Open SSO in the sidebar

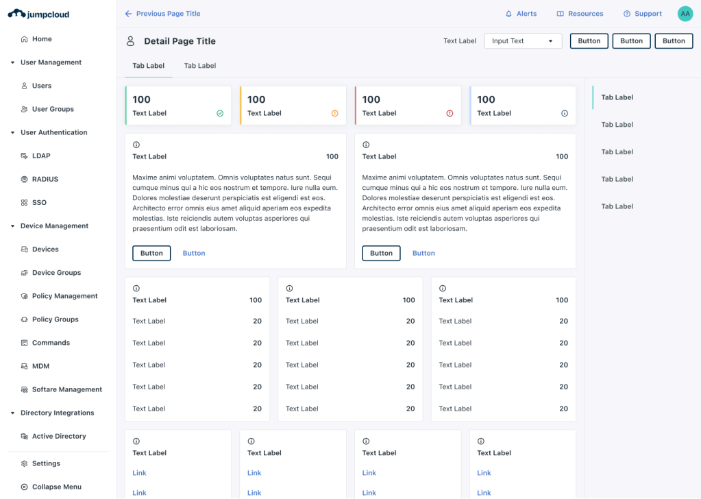pyautogui.click(x=39, y=203)
